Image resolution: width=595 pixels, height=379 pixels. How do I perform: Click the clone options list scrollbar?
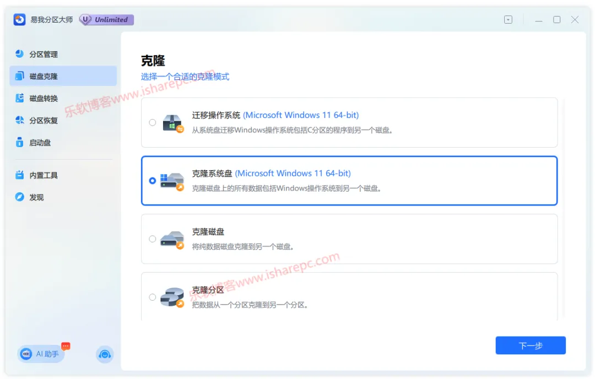click(564, 208)
